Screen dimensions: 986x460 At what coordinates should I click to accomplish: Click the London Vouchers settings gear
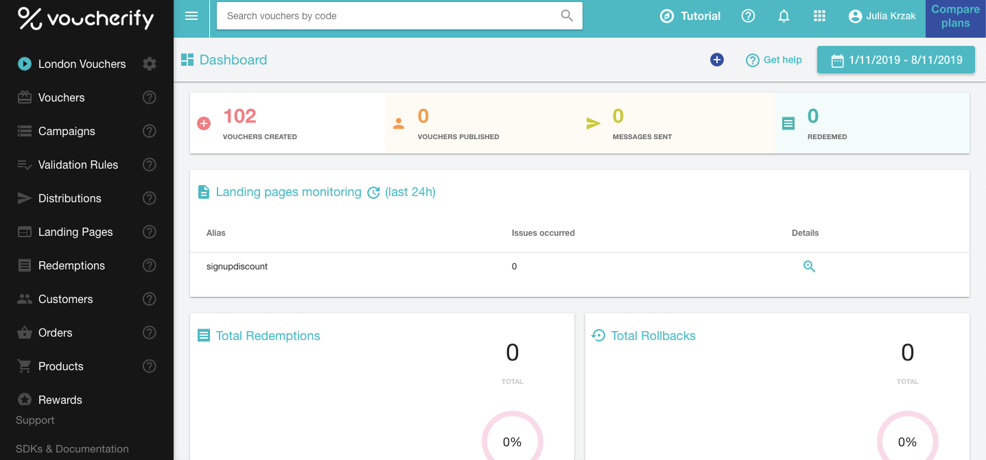tap(150, 64)
